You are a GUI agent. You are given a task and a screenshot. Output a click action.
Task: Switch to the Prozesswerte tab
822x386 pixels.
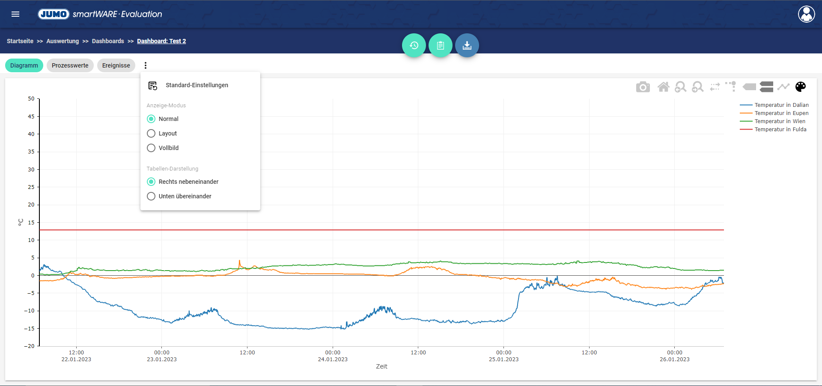pos(70,65)
